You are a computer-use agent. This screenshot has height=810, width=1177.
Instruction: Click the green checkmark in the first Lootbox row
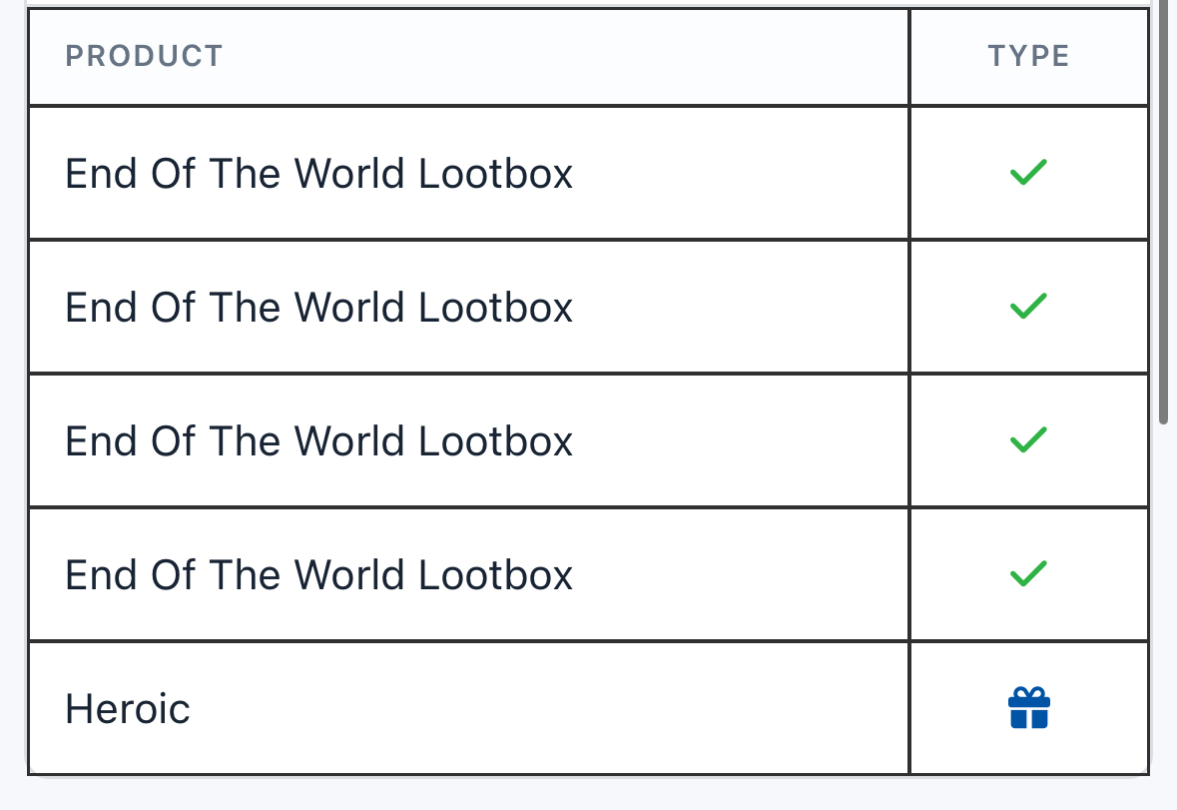click(1028, 173)
